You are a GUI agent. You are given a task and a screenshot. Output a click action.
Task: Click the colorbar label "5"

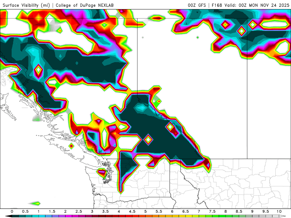point(145,211)
